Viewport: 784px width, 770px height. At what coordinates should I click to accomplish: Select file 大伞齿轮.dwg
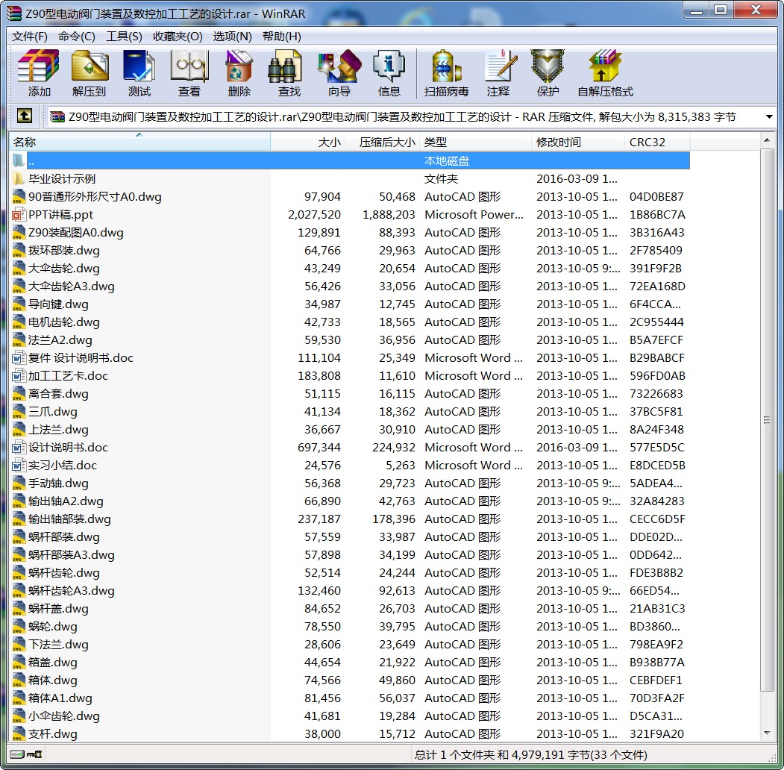click(63, 268)
